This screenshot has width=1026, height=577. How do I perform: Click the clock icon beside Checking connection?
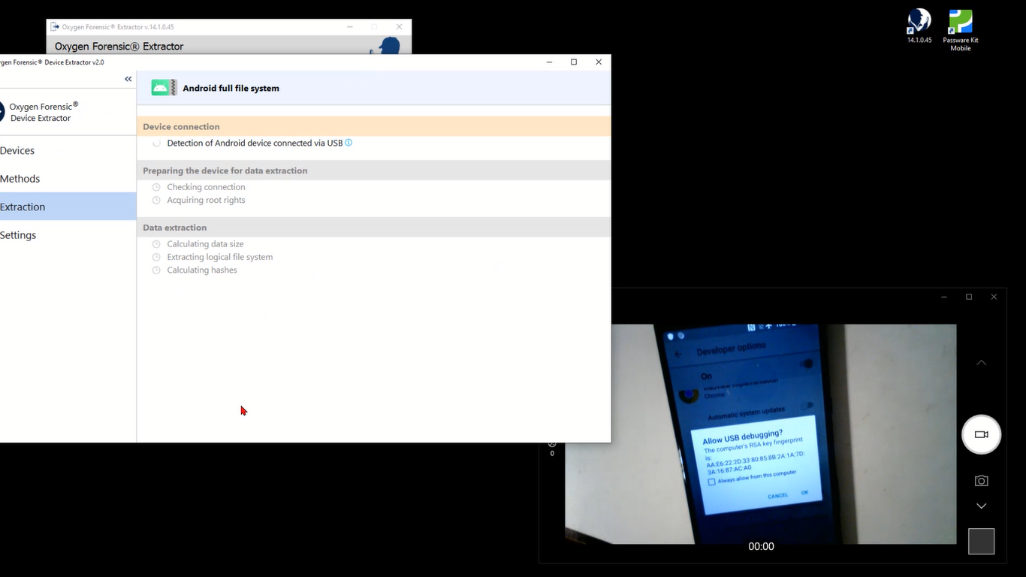(156, 187)
